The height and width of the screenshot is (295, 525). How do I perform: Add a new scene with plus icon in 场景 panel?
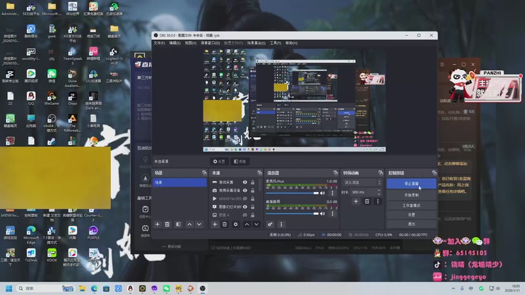click(157, 224)
